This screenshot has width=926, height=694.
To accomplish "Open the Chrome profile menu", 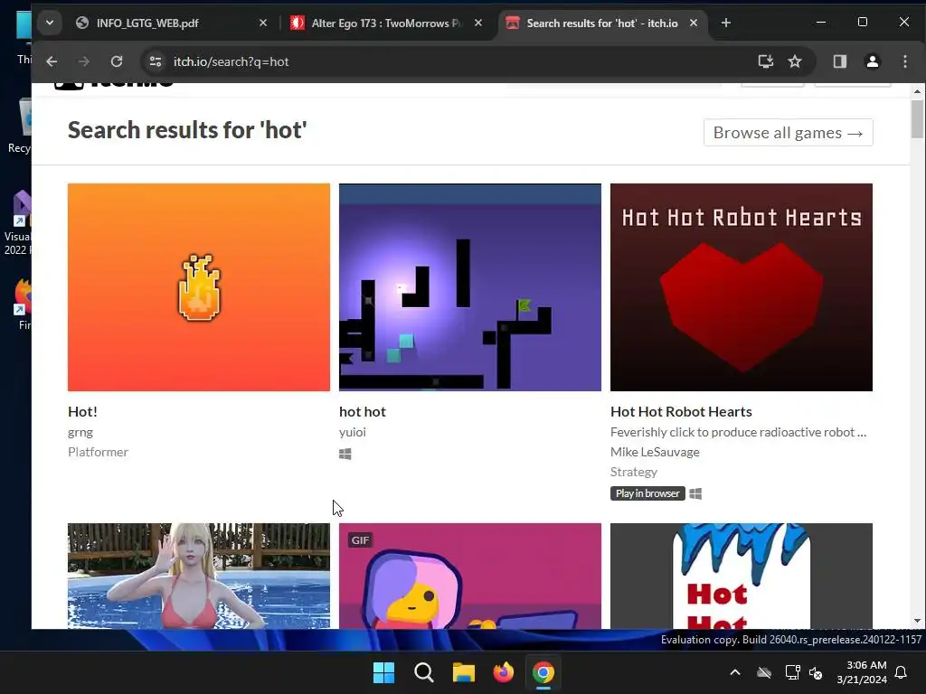I will [873, 61].
